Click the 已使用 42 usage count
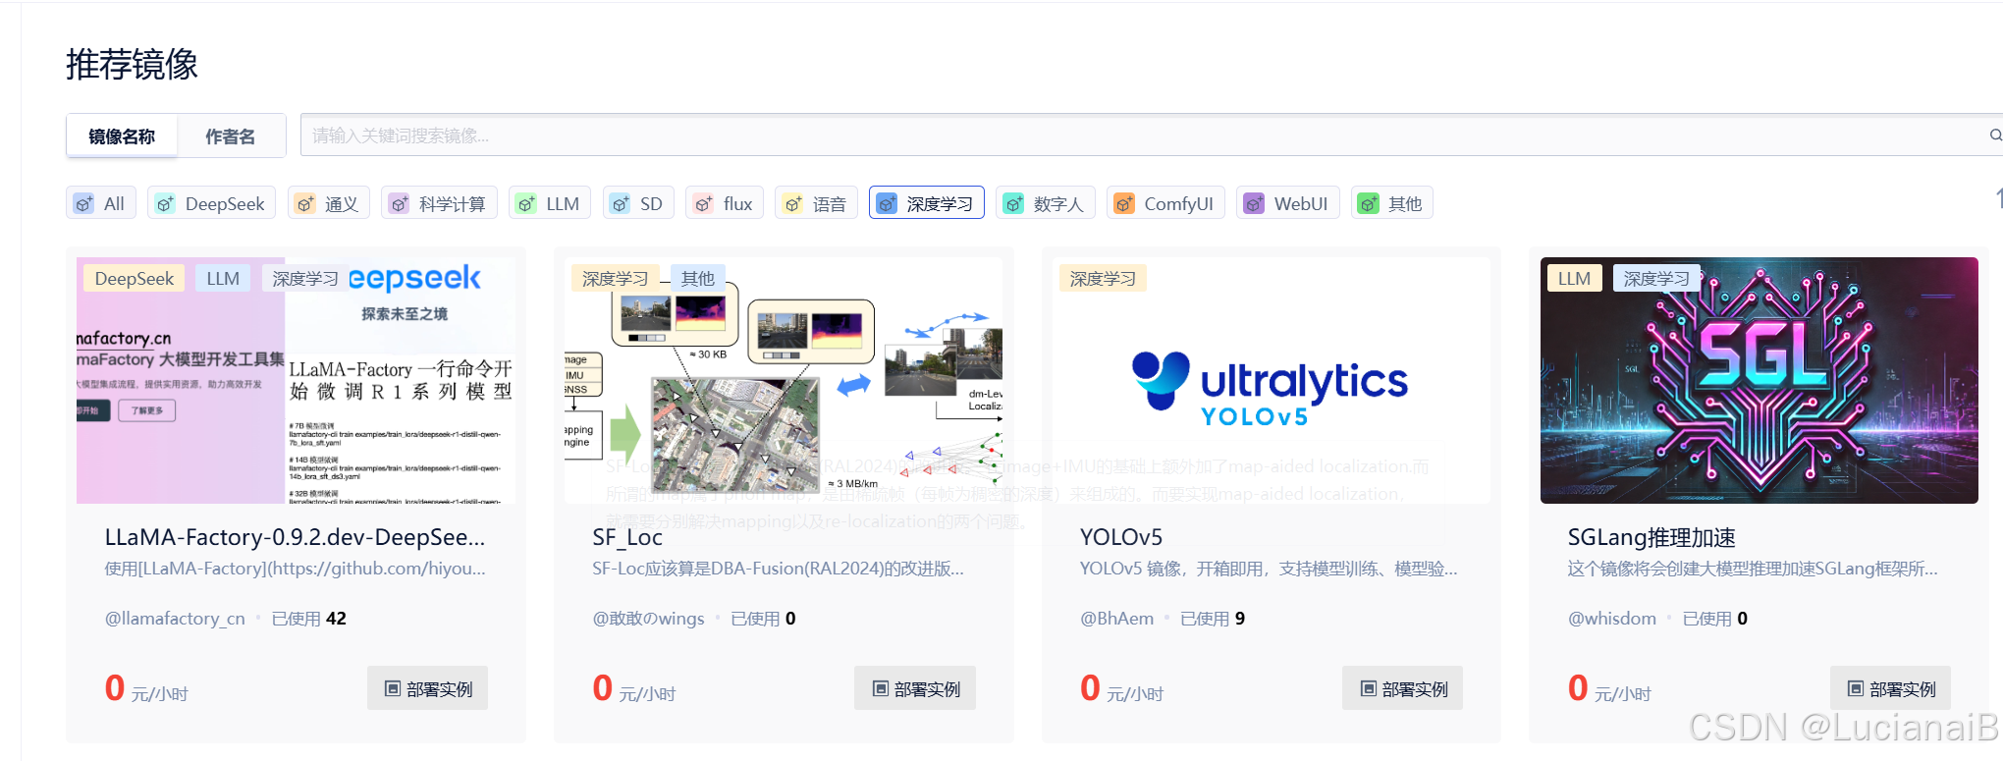Viewport: 2003px width, 761px height. [309, 619]
